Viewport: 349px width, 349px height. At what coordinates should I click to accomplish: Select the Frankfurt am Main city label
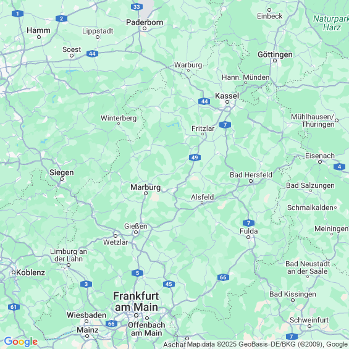(x=136, y=301)
